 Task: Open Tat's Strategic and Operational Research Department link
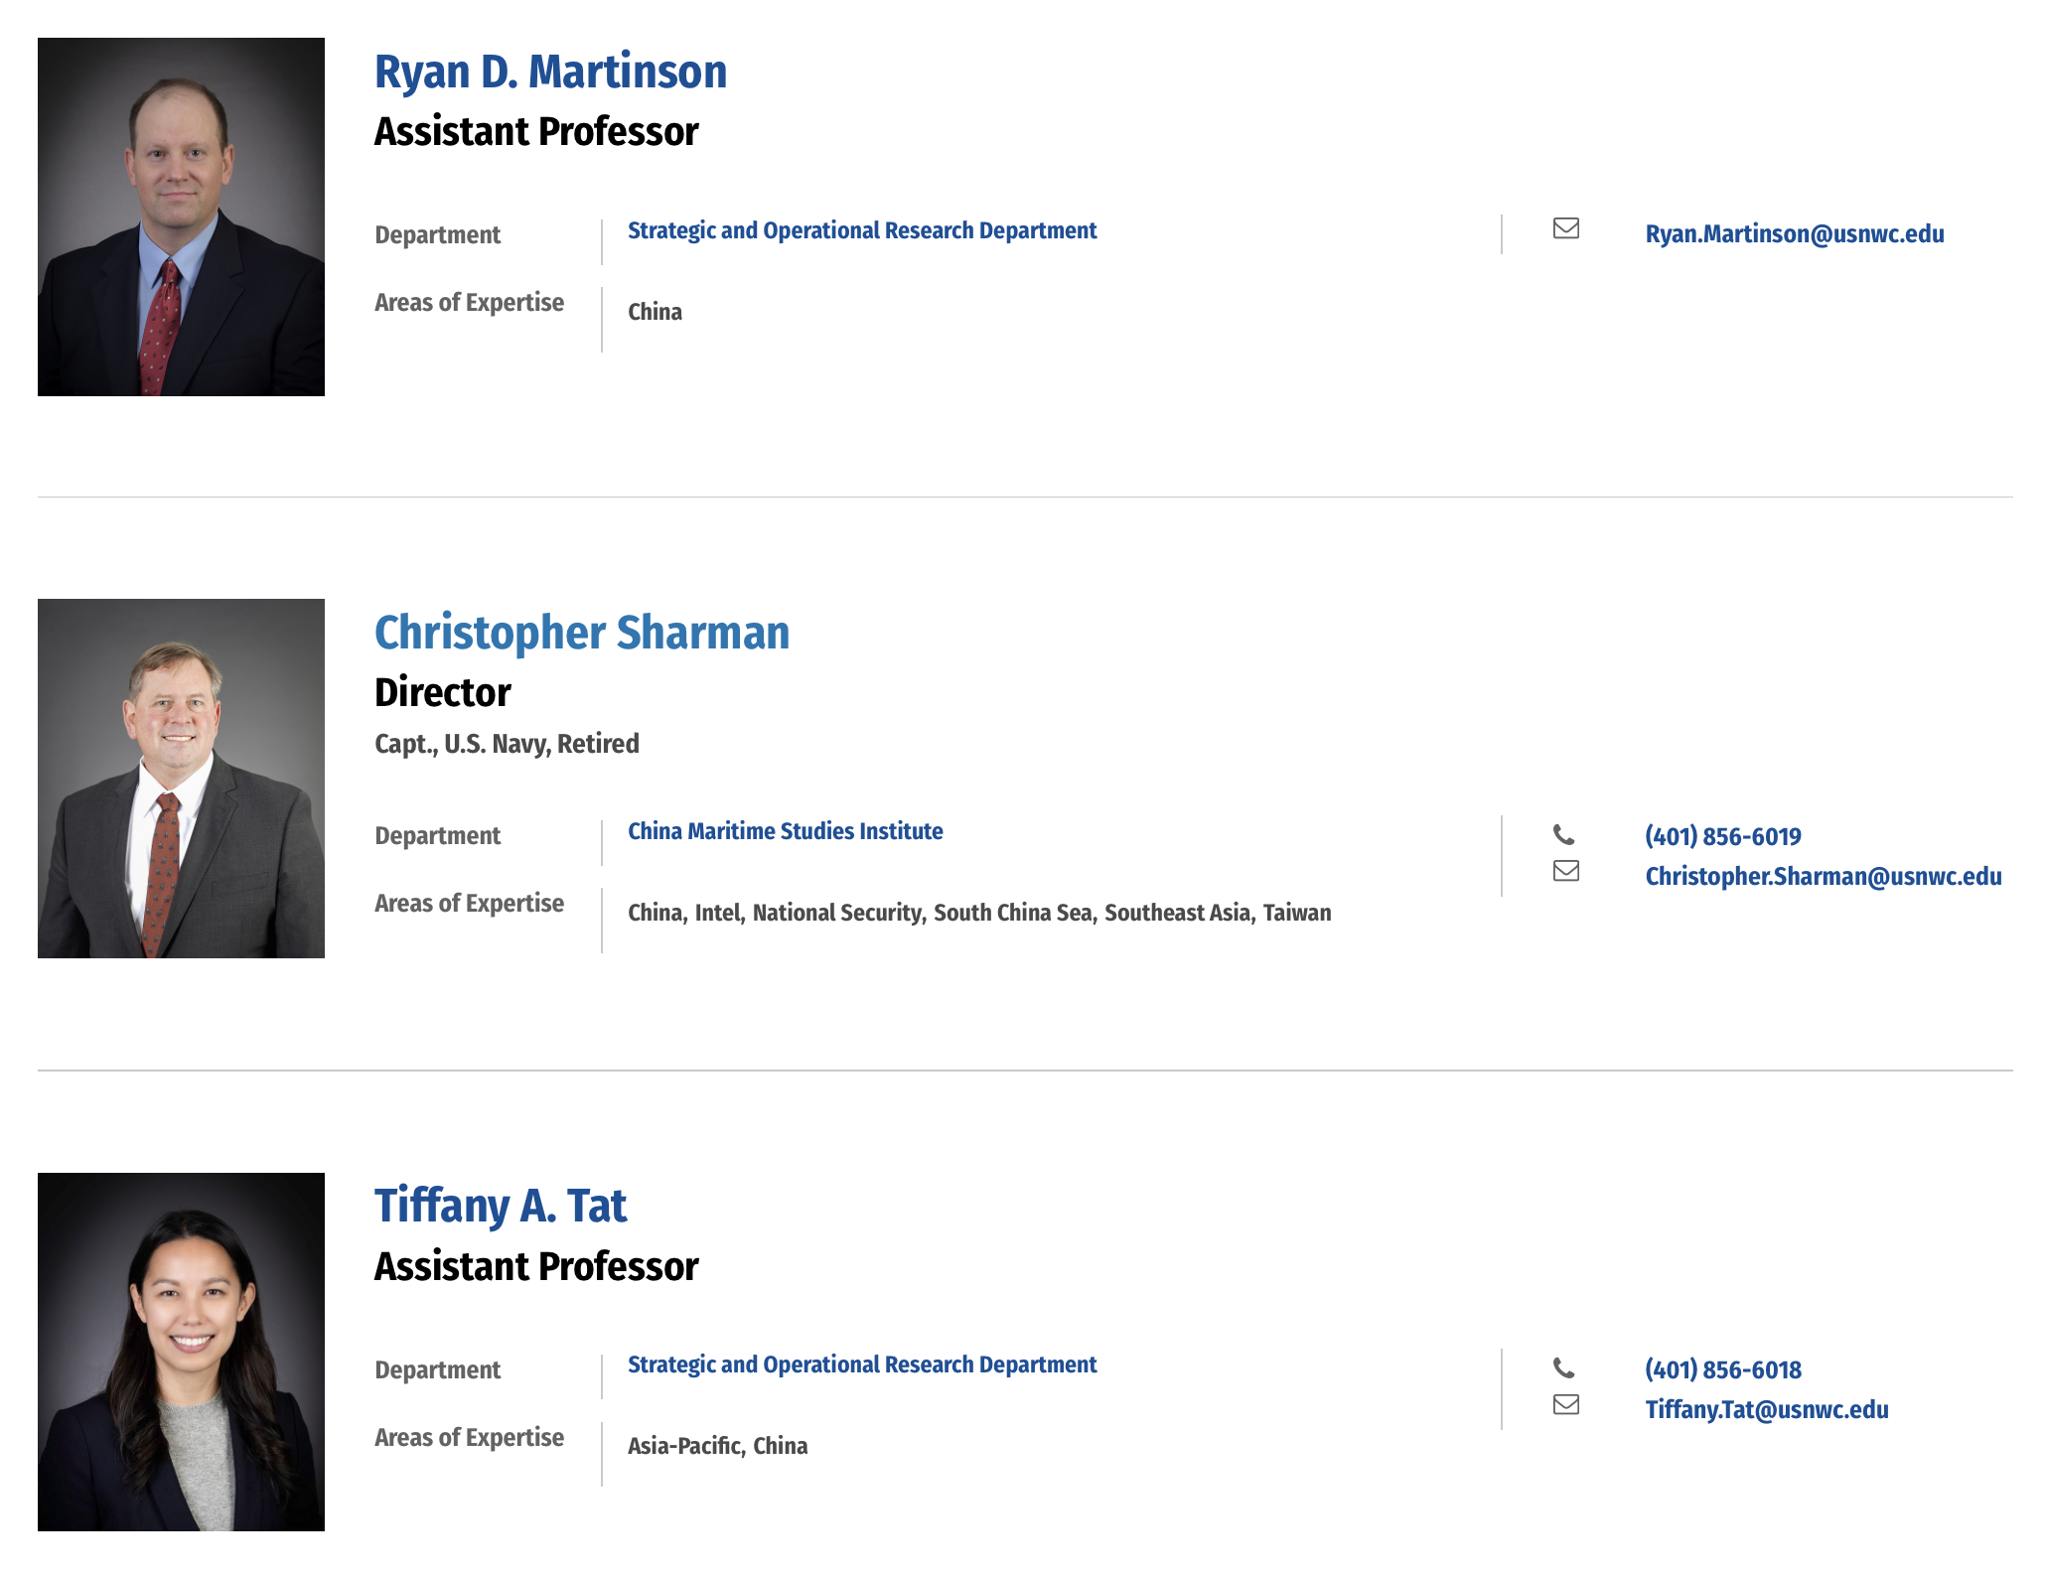coord(862,1364)
